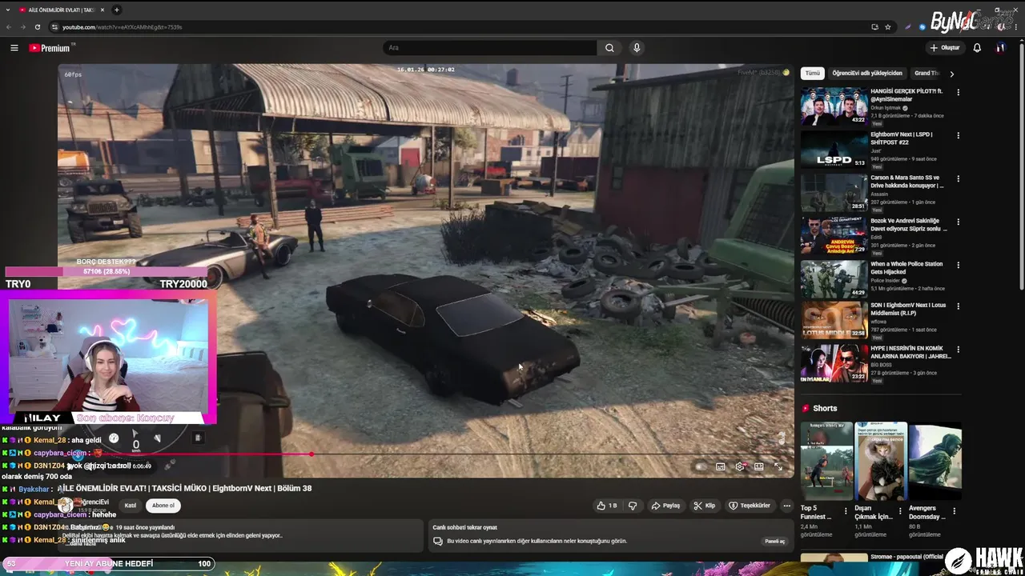Open player settings gear
The width and height of the screenshot is (1025, 576).
tap(740, 466)
